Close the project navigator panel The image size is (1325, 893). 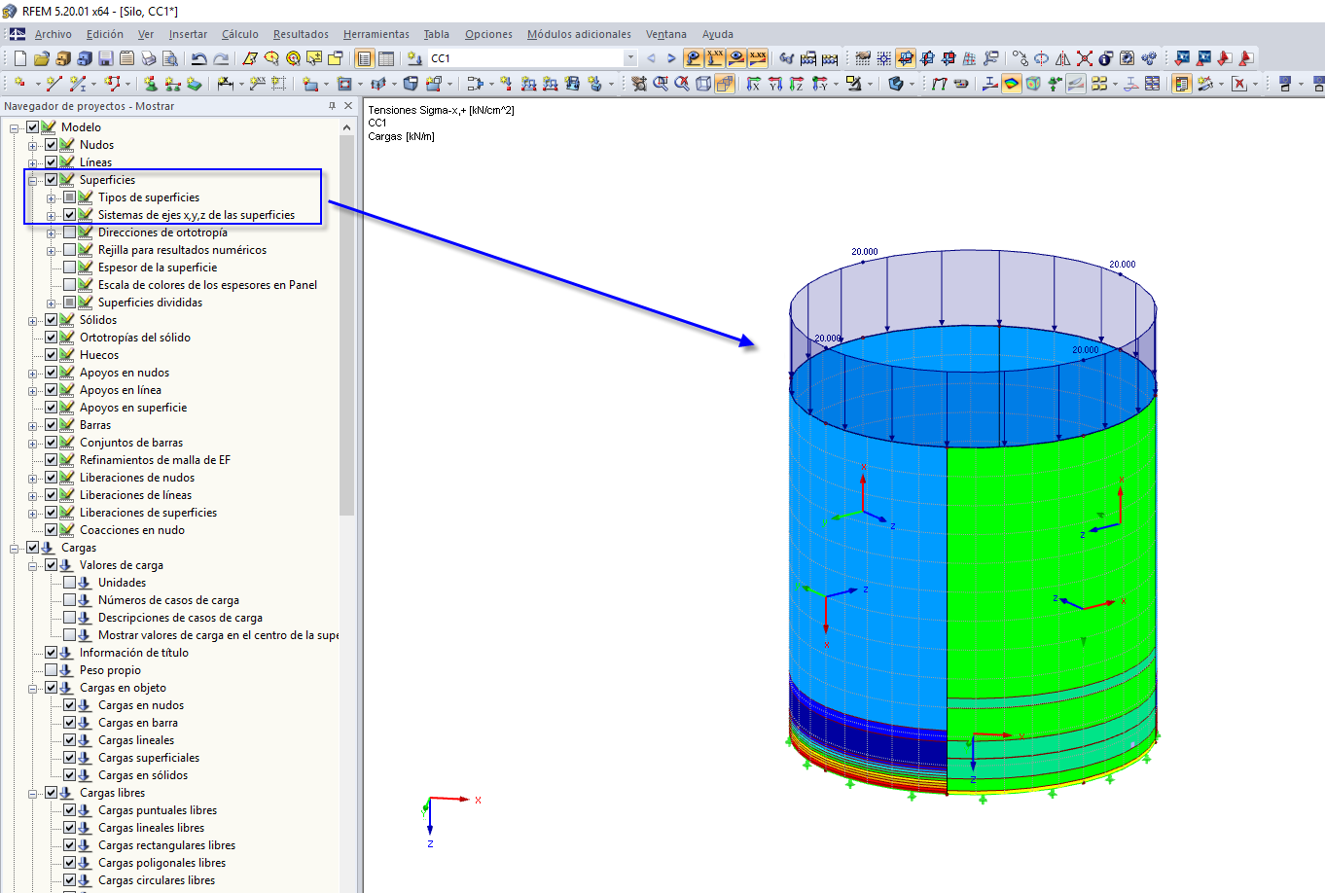[348, 106]
